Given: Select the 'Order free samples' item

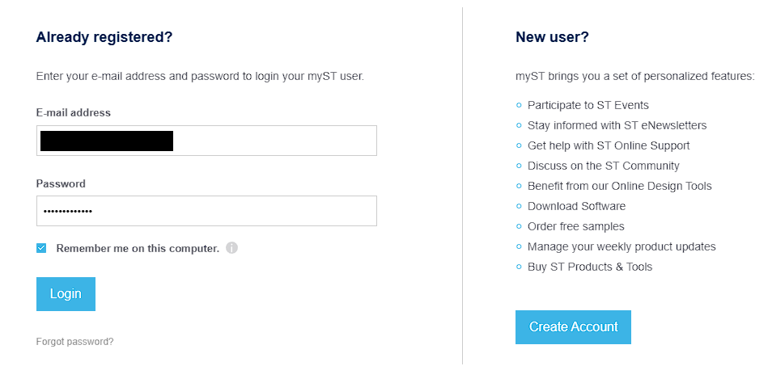Looking at the screenshot, I should coord(575,226).
